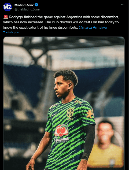
Task: Open the Madrid Zone MZ profile avatar
Action: tap(8, 7)
